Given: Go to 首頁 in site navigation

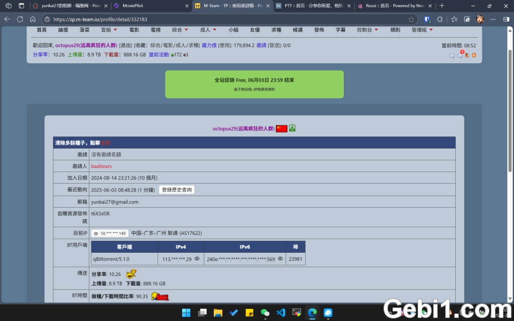Looking at the screenshot, I should point(42,30).
